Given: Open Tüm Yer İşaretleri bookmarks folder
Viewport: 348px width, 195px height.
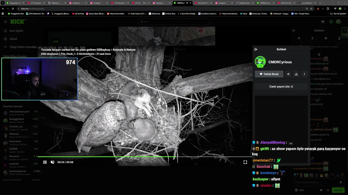Looking at the screenshot, I should point(338,14).
